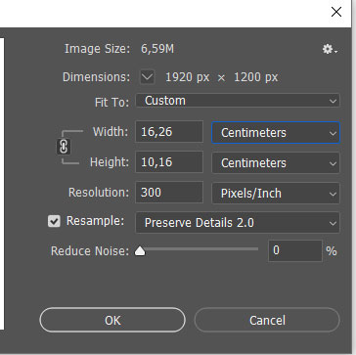Open the gear settings menu
Image resolution: width=356 pixels, height=355 pixels.
tap(330, 50)
